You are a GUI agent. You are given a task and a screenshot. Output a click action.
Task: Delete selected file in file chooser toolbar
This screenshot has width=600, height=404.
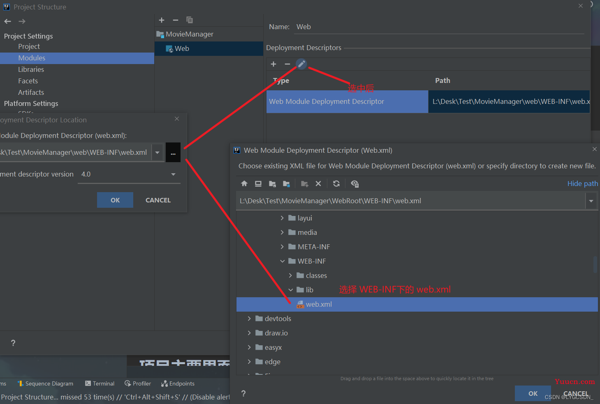(x=318, y=184)
